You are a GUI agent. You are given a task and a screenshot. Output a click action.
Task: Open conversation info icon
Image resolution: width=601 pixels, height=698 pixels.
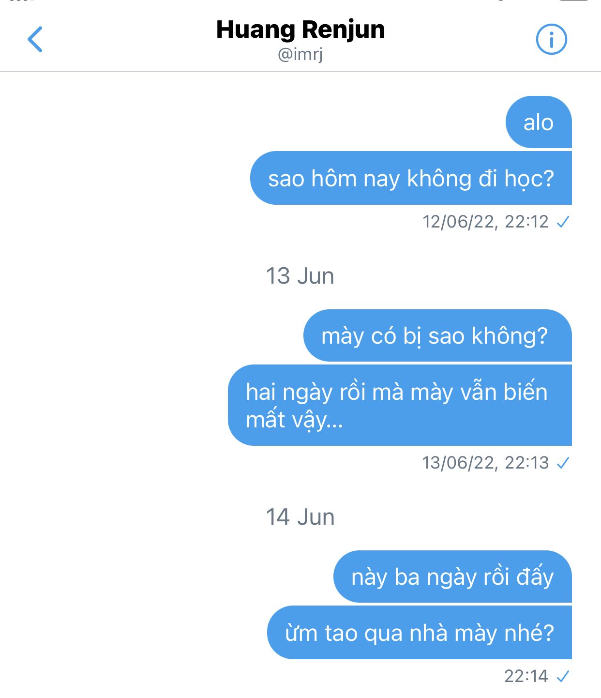click(551, 39)
